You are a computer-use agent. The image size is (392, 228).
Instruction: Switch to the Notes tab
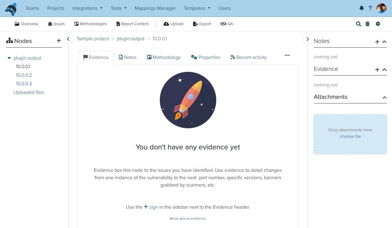click(x=128, y=57)
